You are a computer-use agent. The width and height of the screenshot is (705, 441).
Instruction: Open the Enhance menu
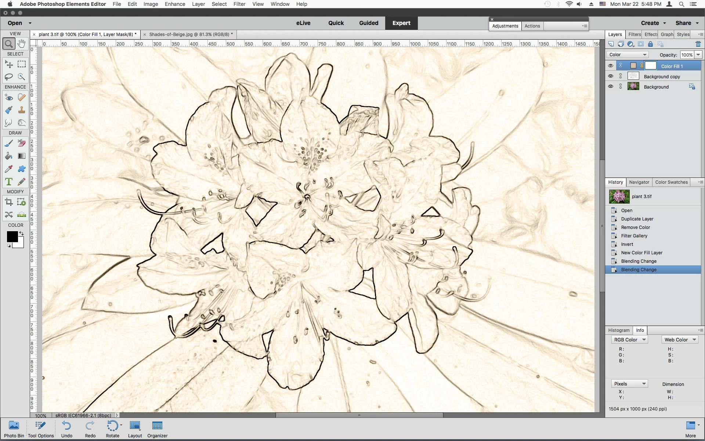click(x=175, y=4)
